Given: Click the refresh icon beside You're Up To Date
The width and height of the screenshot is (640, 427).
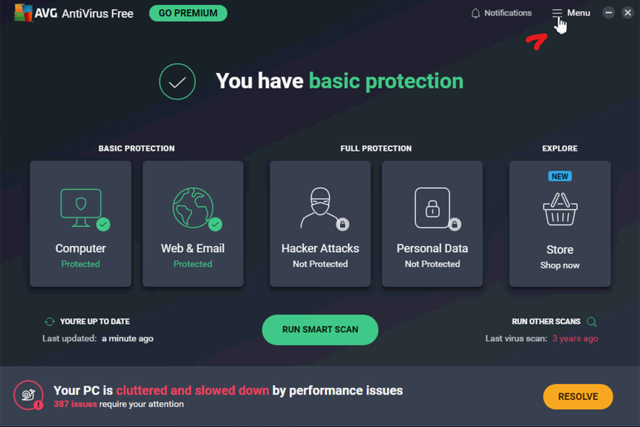Looking at the screenshot, I should [x=49, y=322].
